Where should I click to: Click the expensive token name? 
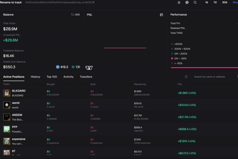tap(19, 139)
